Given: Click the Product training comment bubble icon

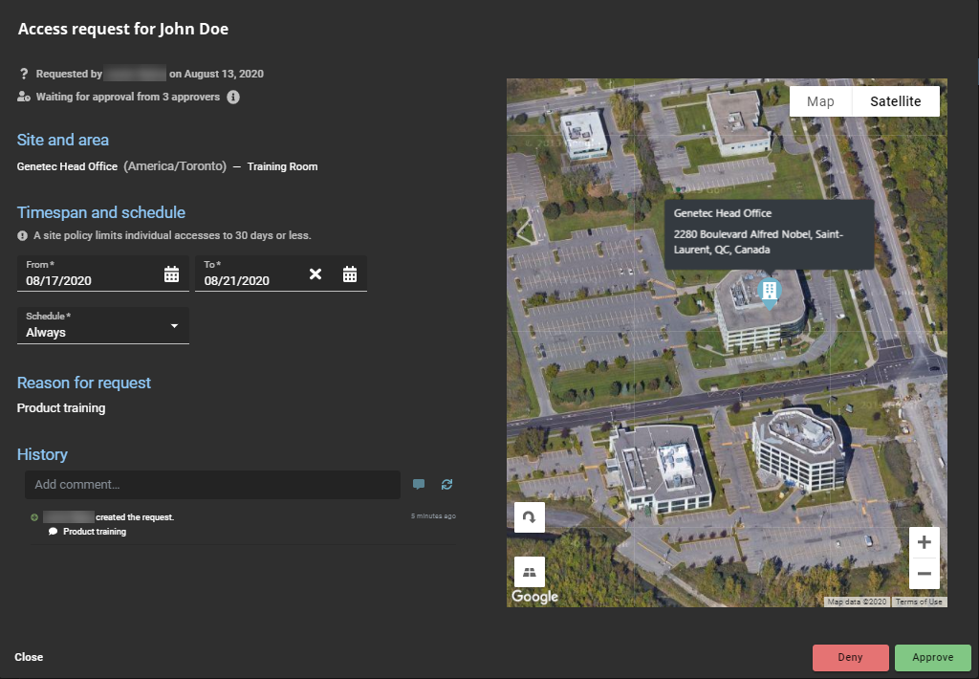Looking at the screenshot, I should [x=54, y=532].
